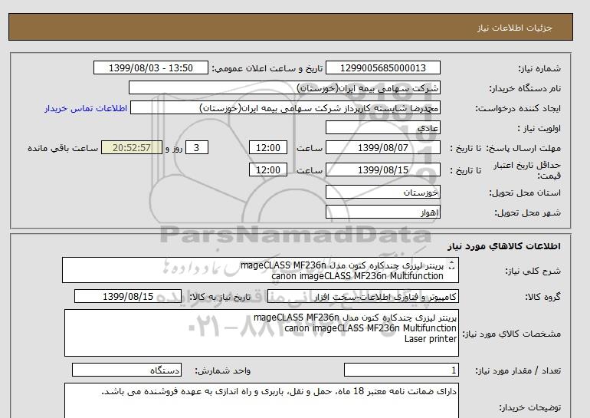Select the remaining days field showing 3
This screenshot has width=590, height=418.
197,147
